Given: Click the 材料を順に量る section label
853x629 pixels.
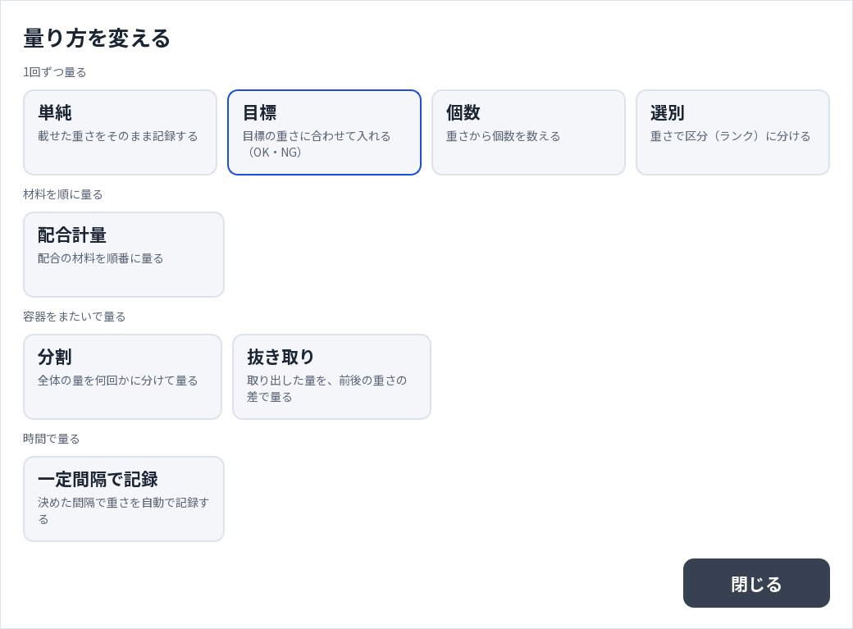Looking at the screenshot, I should coord(62,194).
